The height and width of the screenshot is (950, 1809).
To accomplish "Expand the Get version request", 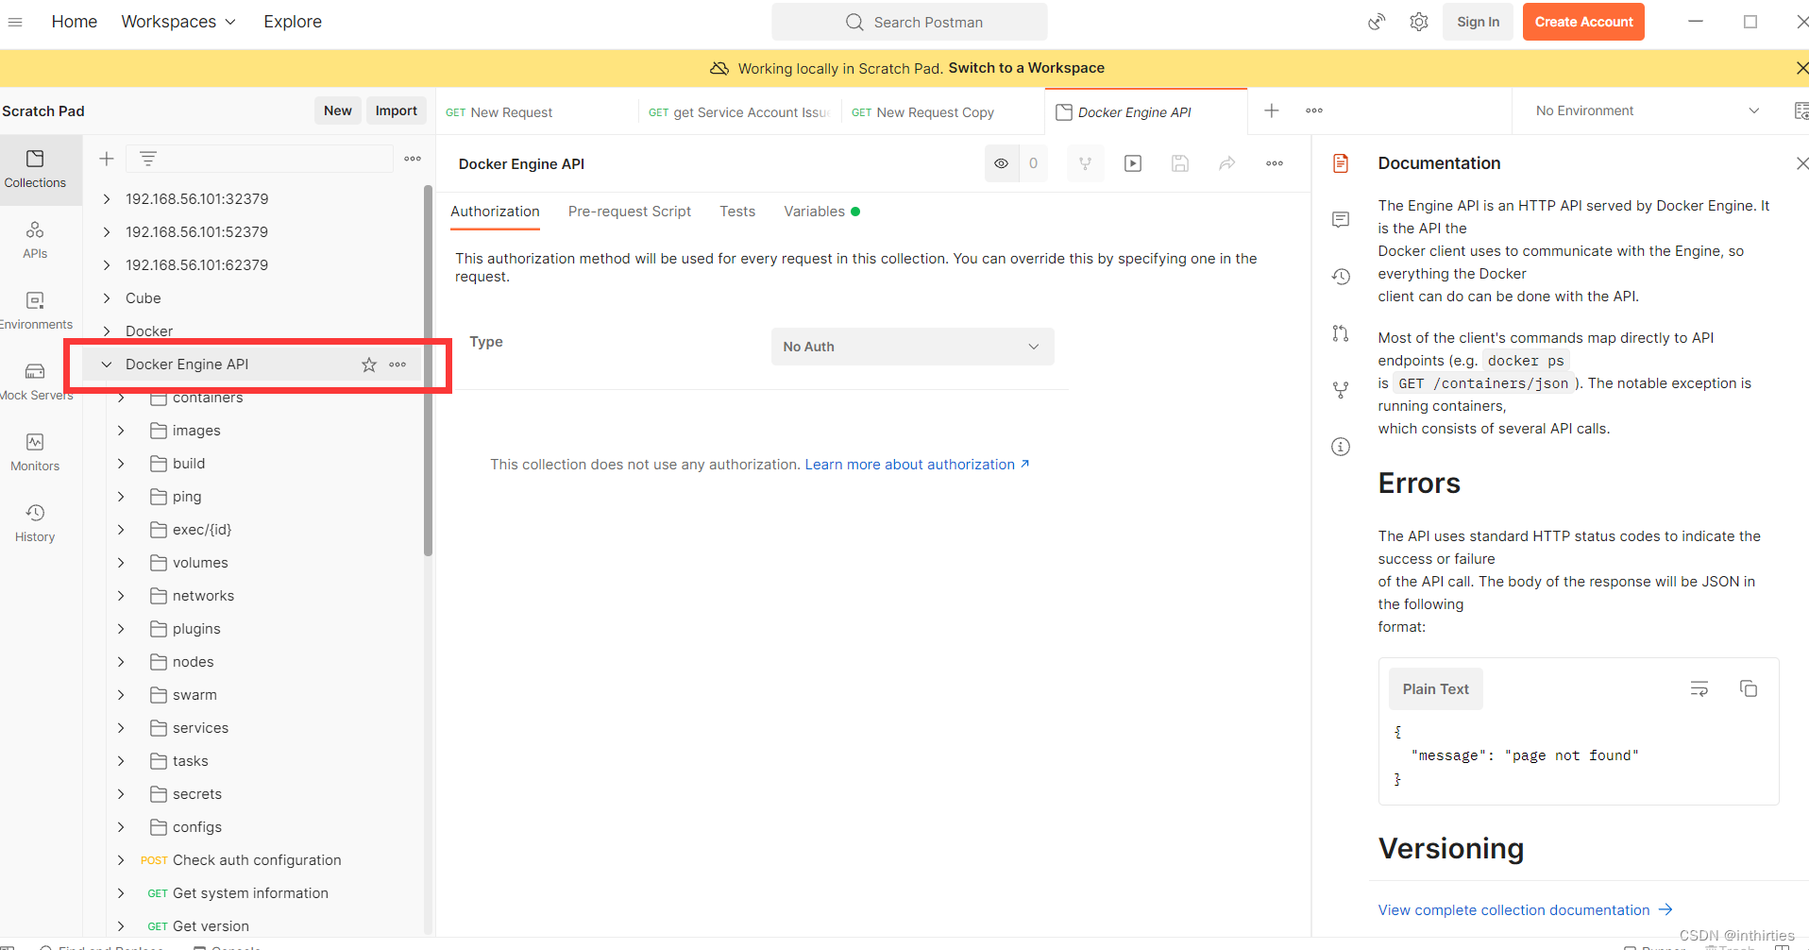I will 121,926.
